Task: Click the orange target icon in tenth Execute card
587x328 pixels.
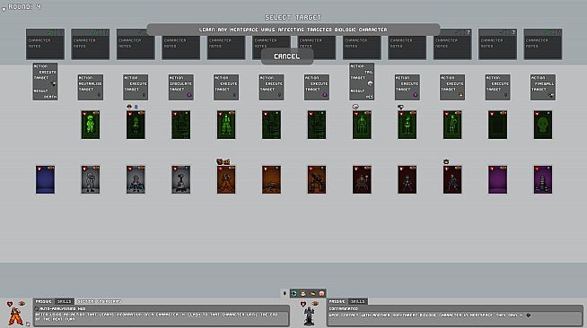Action: [460, 95]
